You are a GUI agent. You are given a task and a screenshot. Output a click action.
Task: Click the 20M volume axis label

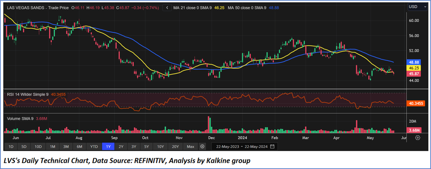pos(413,121)
